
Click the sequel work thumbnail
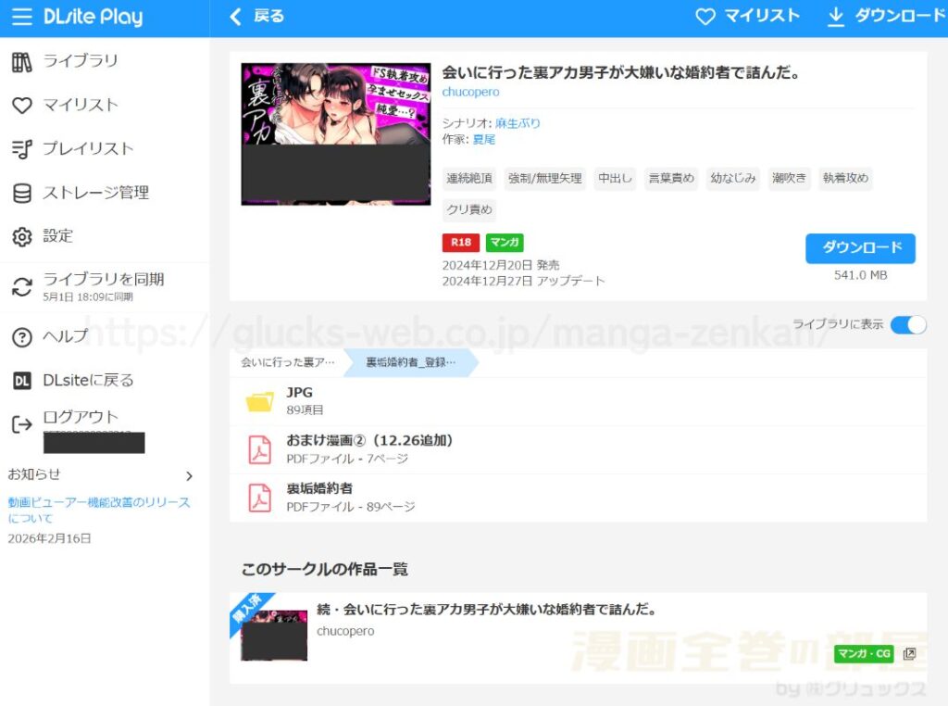274,636
